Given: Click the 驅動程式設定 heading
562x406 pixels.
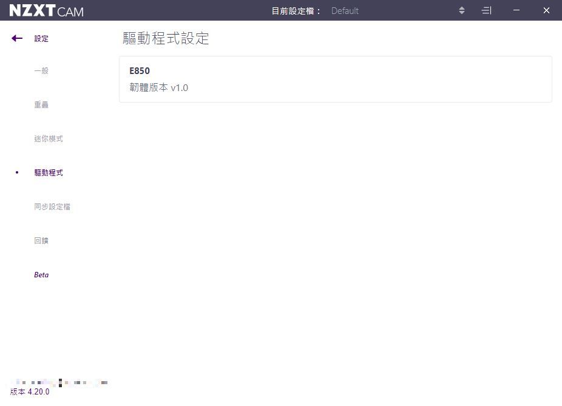Looking at the screenshot, I should click(x=166, y=38).
